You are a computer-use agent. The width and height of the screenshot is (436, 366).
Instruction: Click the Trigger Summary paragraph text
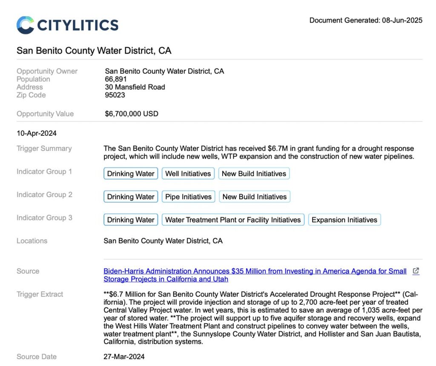259,152
